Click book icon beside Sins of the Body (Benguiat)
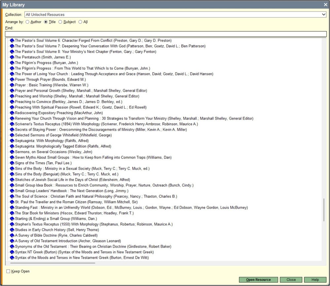 [12, 174]
